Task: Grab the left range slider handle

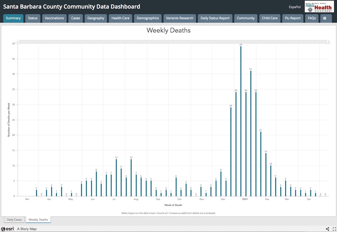Action: point(17,42)
